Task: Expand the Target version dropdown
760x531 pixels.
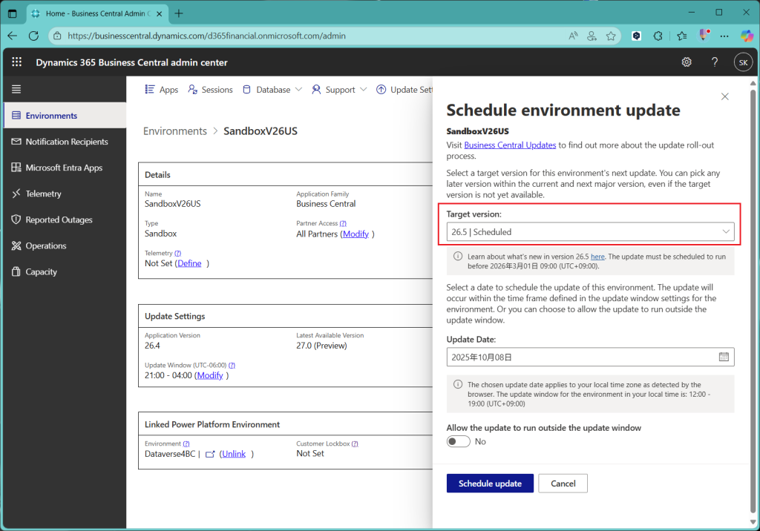Action: (590, 231)
